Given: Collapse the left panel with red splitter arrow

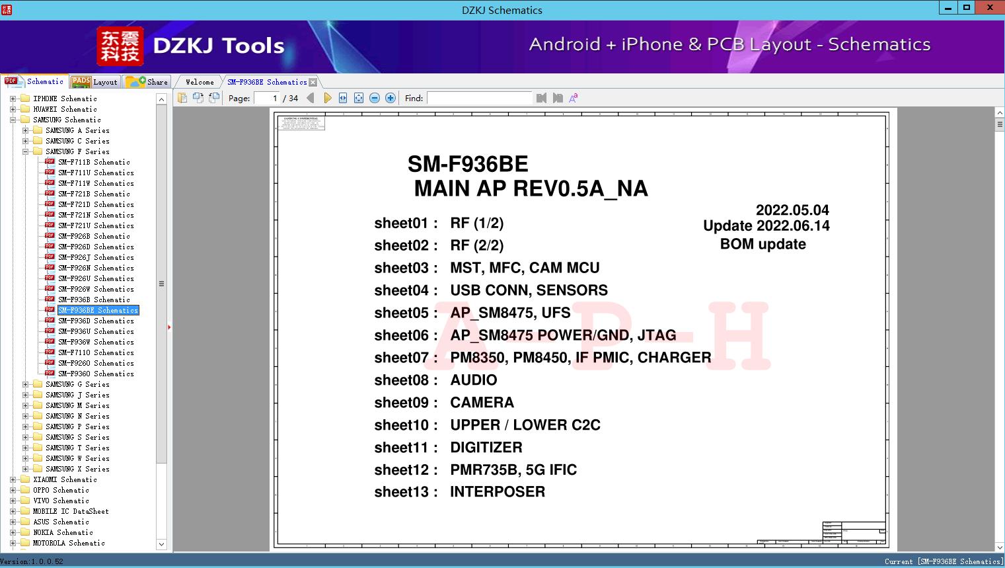Looking at the screenshot, I should tap(170, 327).
